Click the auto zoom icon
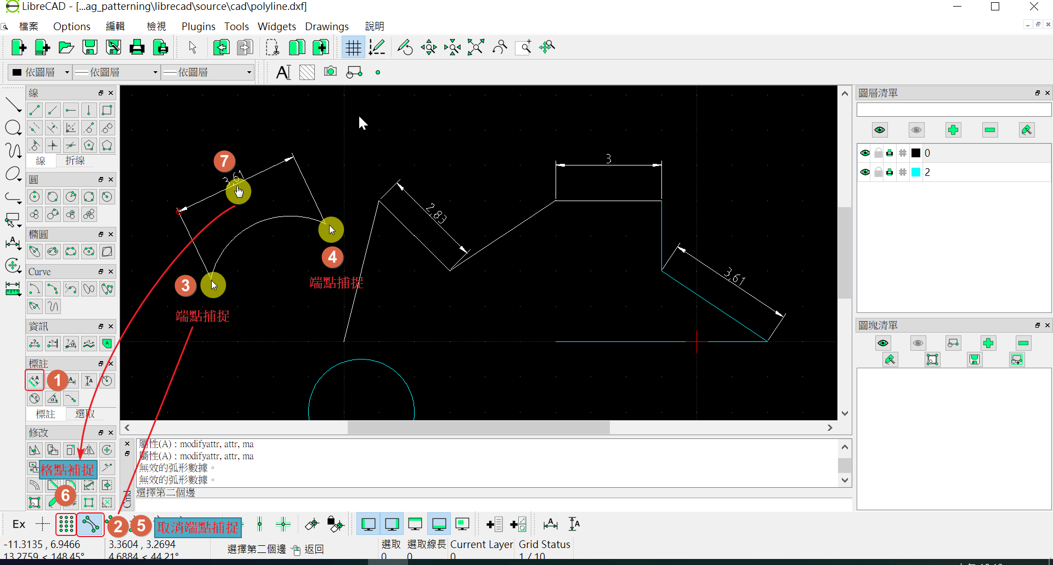This screenshot has width=1053, height=565. [476, 48]
